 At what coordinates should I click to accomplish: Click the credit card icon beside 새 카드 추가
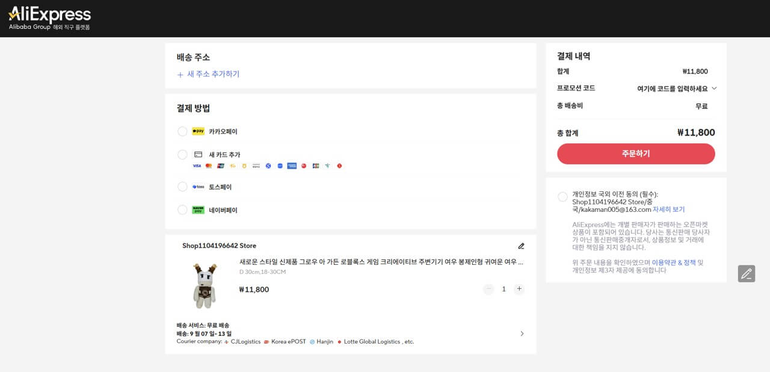(198, 155)
